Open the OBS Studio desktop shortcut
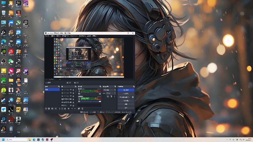 [x=3, y=62]
